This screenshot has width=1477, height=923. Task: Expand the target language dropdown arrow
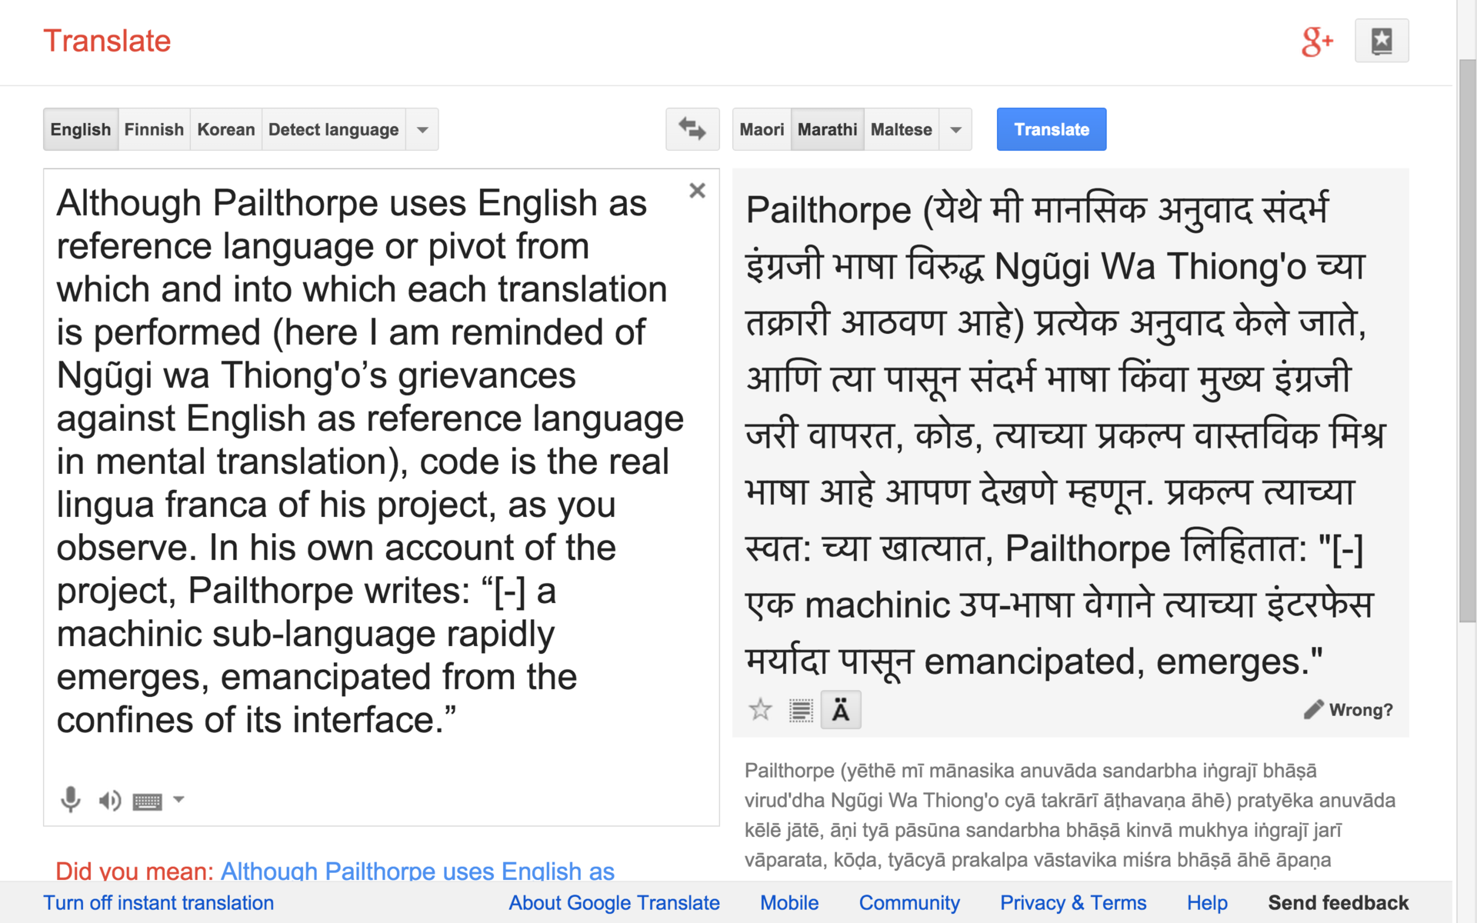coord(955,129)
